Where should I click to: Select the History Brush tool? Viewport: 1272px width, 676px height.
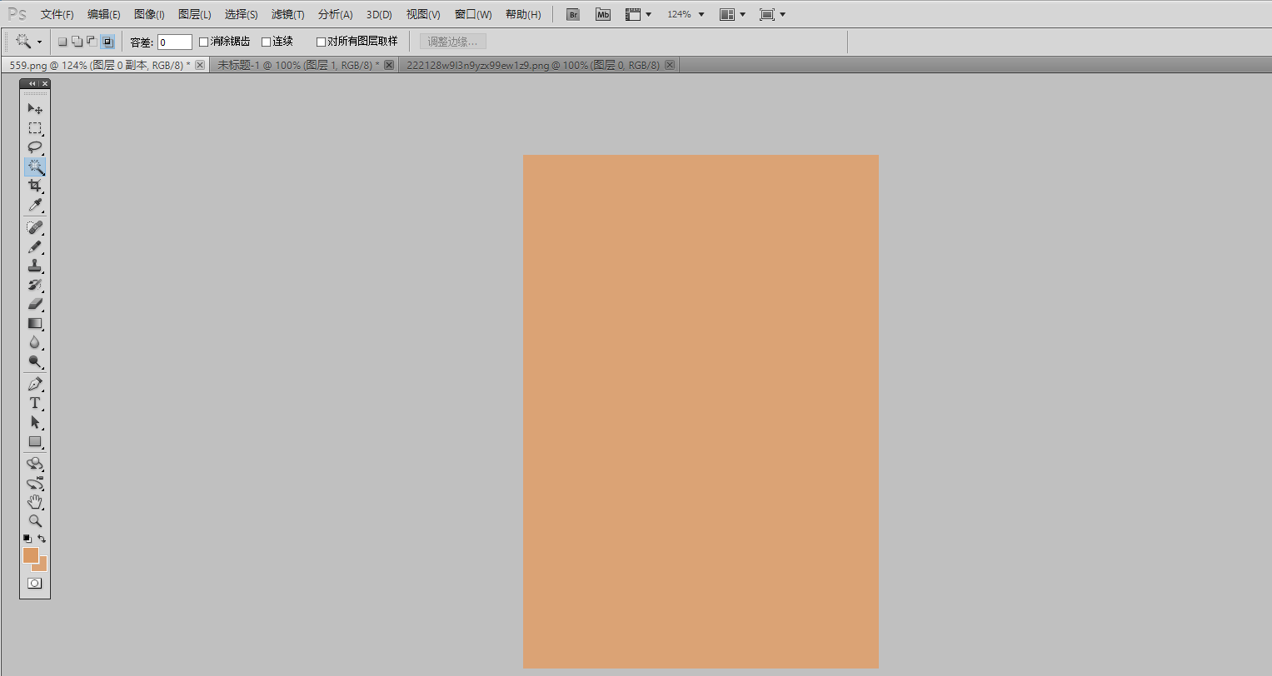point(35,286)
